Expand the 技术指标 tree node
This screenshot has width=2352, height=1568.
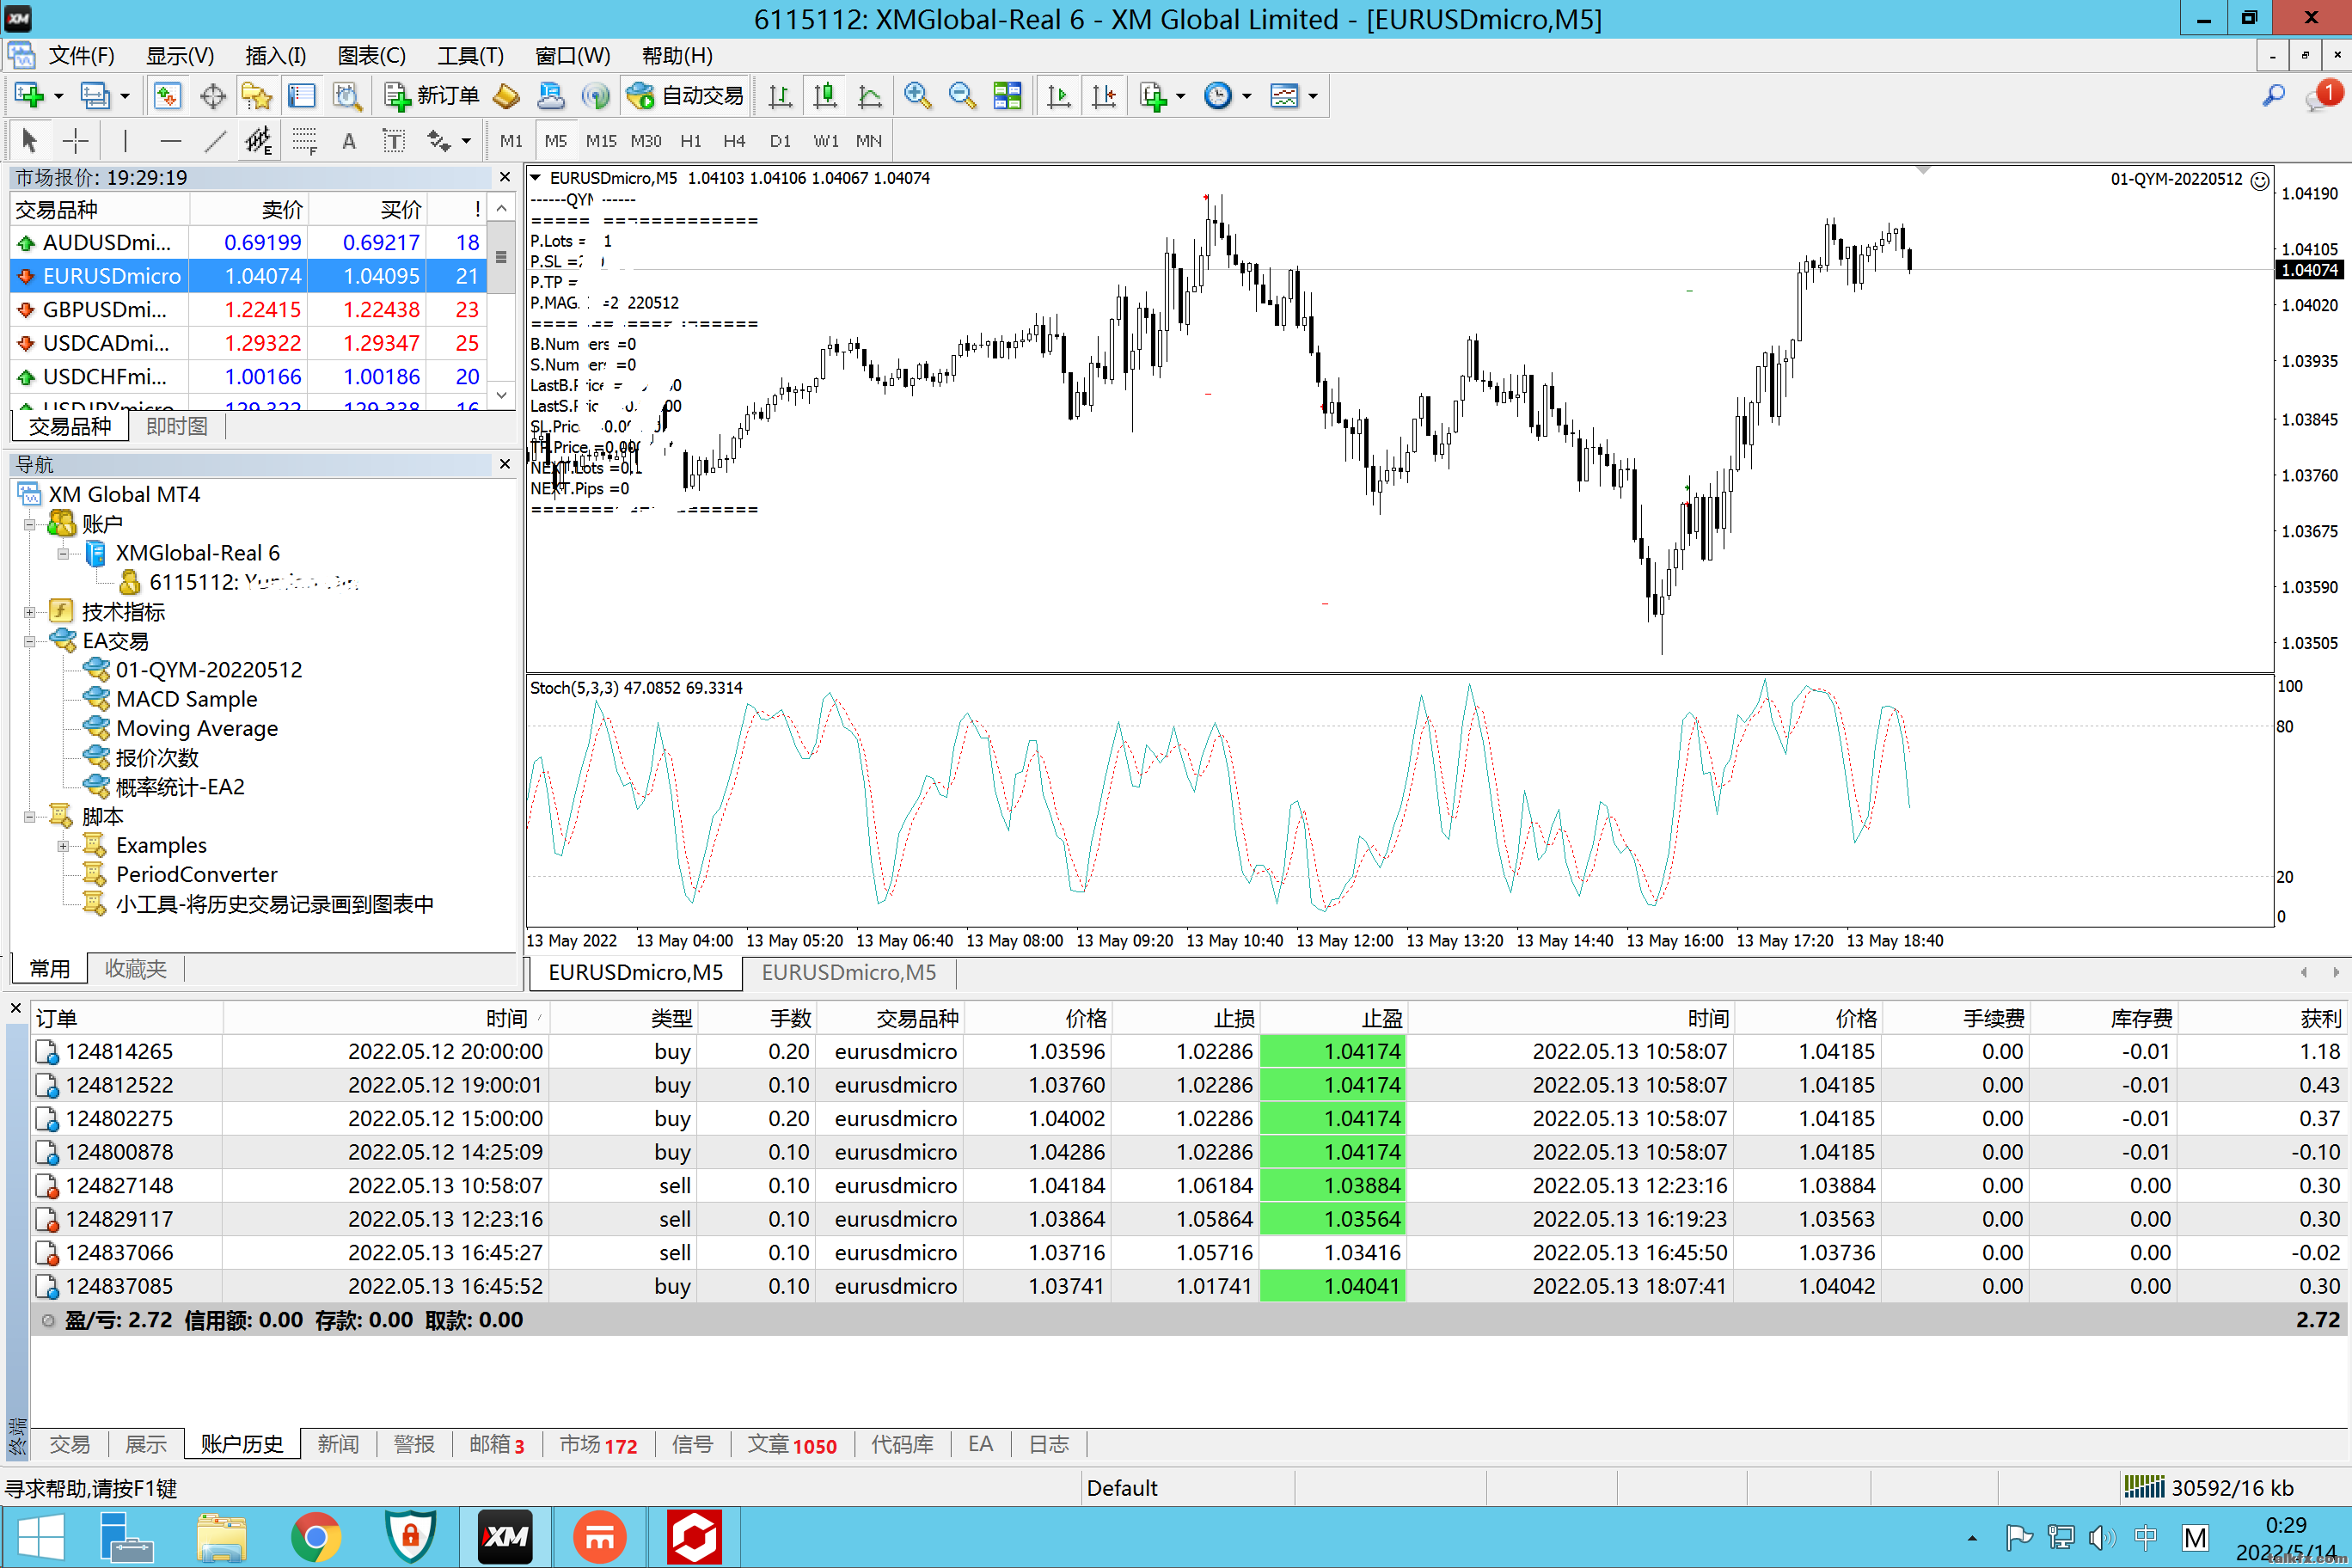click(x=30, y=612)
